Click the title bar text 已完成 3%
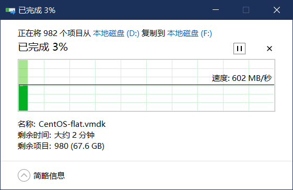 point(37,10)
